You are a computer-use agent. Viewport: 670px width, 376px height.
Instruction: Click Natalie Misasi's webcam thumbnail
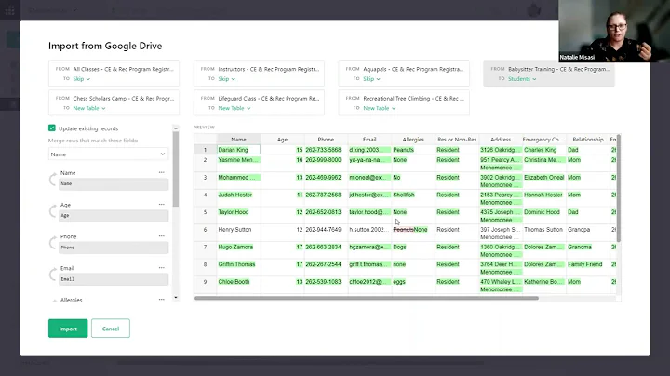coord(614,31)
